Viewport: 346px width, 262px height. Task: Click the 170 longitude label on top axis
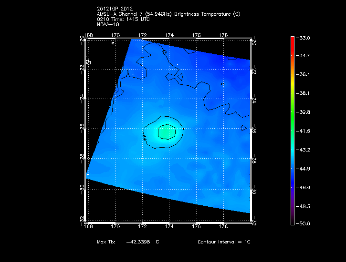pos(115,35)
